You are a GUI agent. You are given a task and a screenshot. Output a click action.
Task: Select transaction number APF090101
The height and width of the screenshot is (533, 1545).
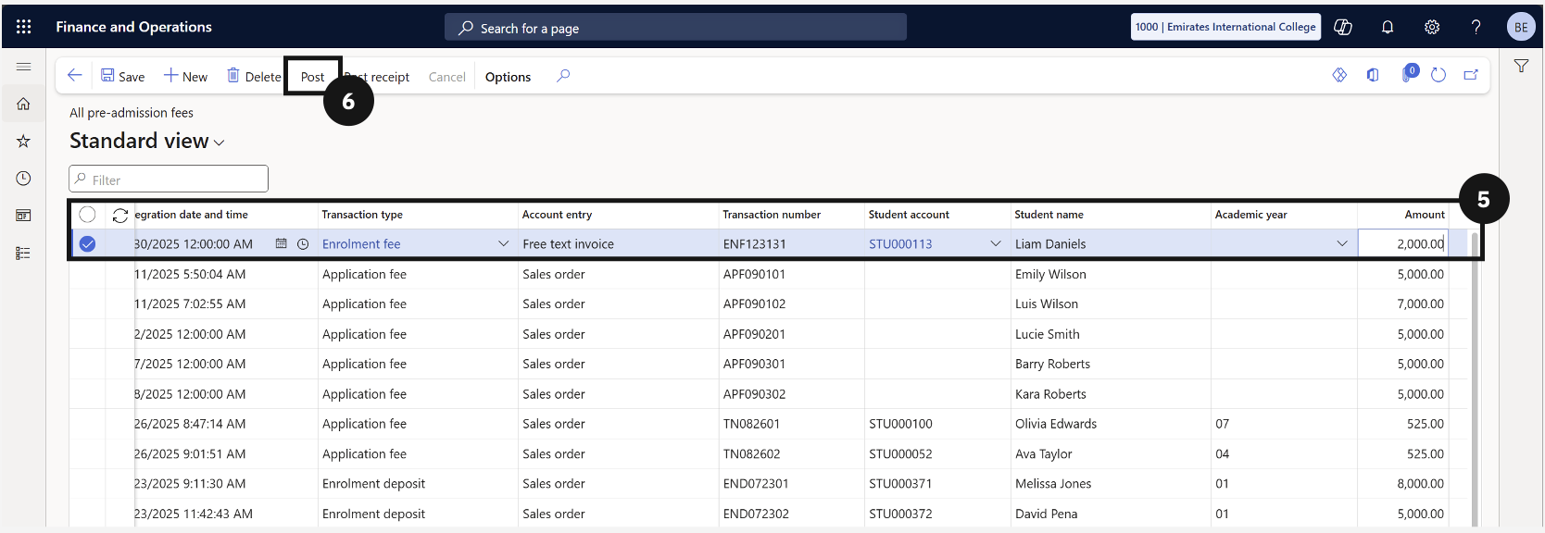pos(754,275)
